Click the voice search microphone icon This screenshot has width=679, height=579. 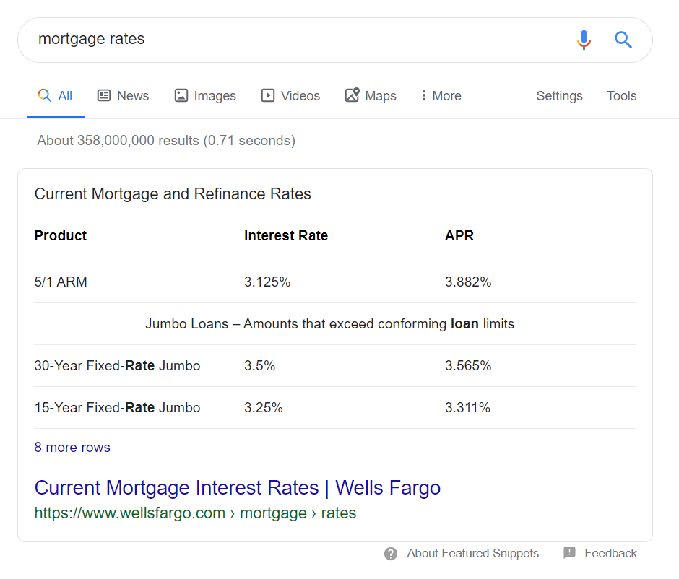[x=584, y=40]
